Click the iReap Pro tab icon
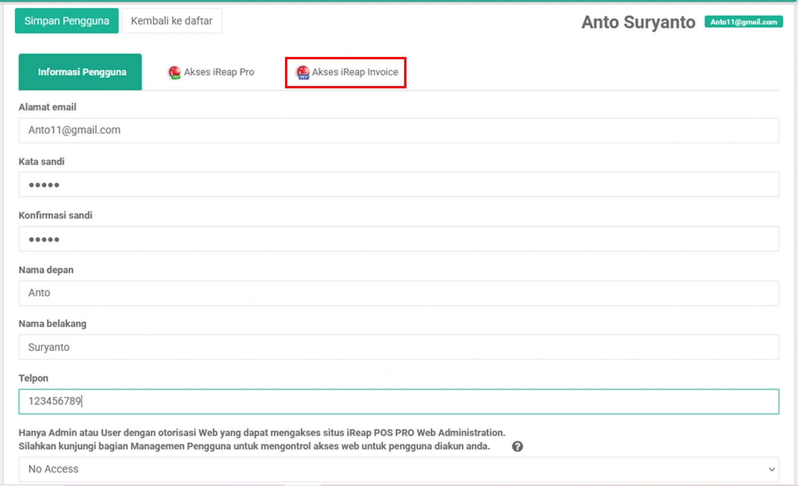Screen dimensions: 798x486 (174, 73)
